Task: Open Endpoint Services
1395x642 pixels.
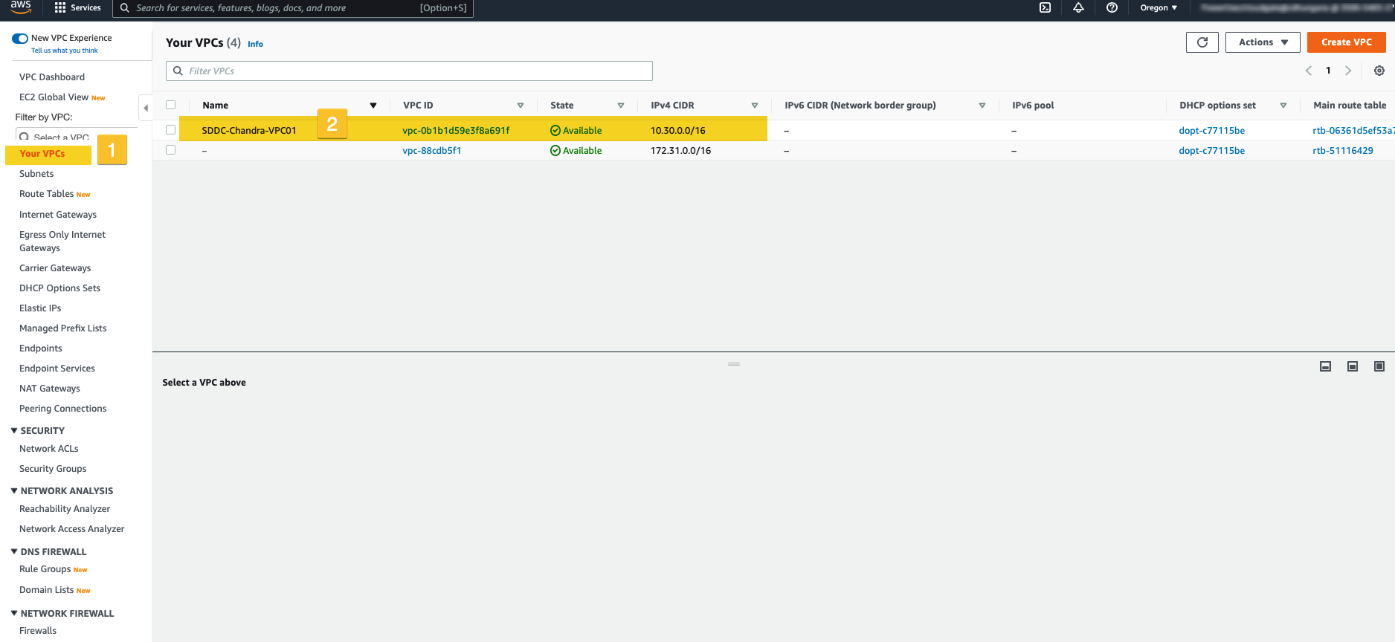Action: coord(57,369)
